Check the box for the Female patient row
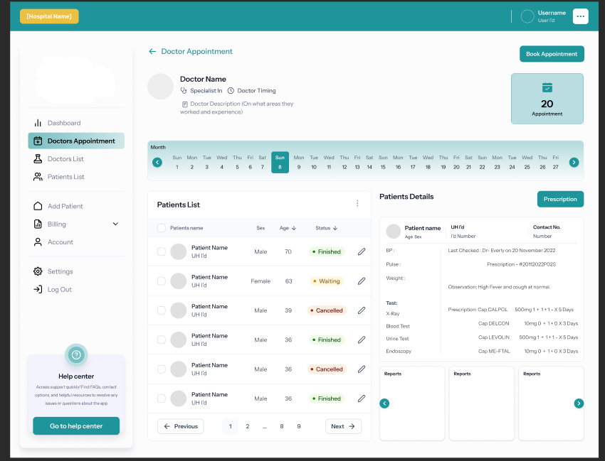The width and height of the screenshot is (605, 461). (162, 281)
